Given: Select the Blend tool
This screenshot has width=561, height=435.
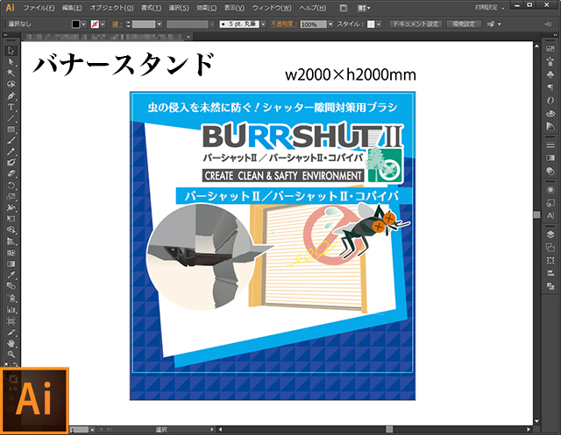Looking at the screenshot, I should pyautogui.click(x=11, y=286).
